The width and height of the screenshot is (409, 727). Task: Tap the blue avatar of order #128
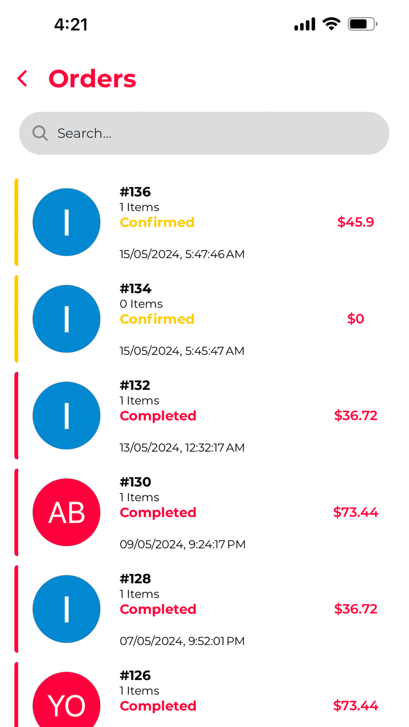[66, 609]
